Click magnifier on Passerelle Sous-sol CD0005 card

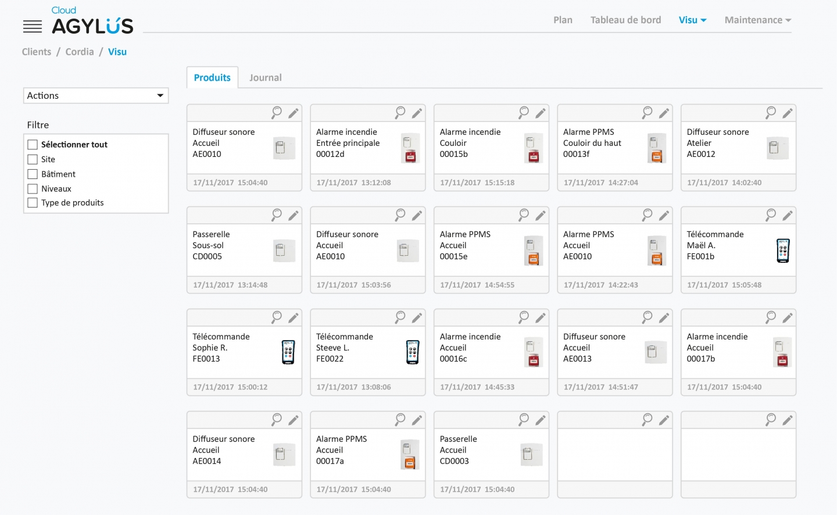(277, 214)
